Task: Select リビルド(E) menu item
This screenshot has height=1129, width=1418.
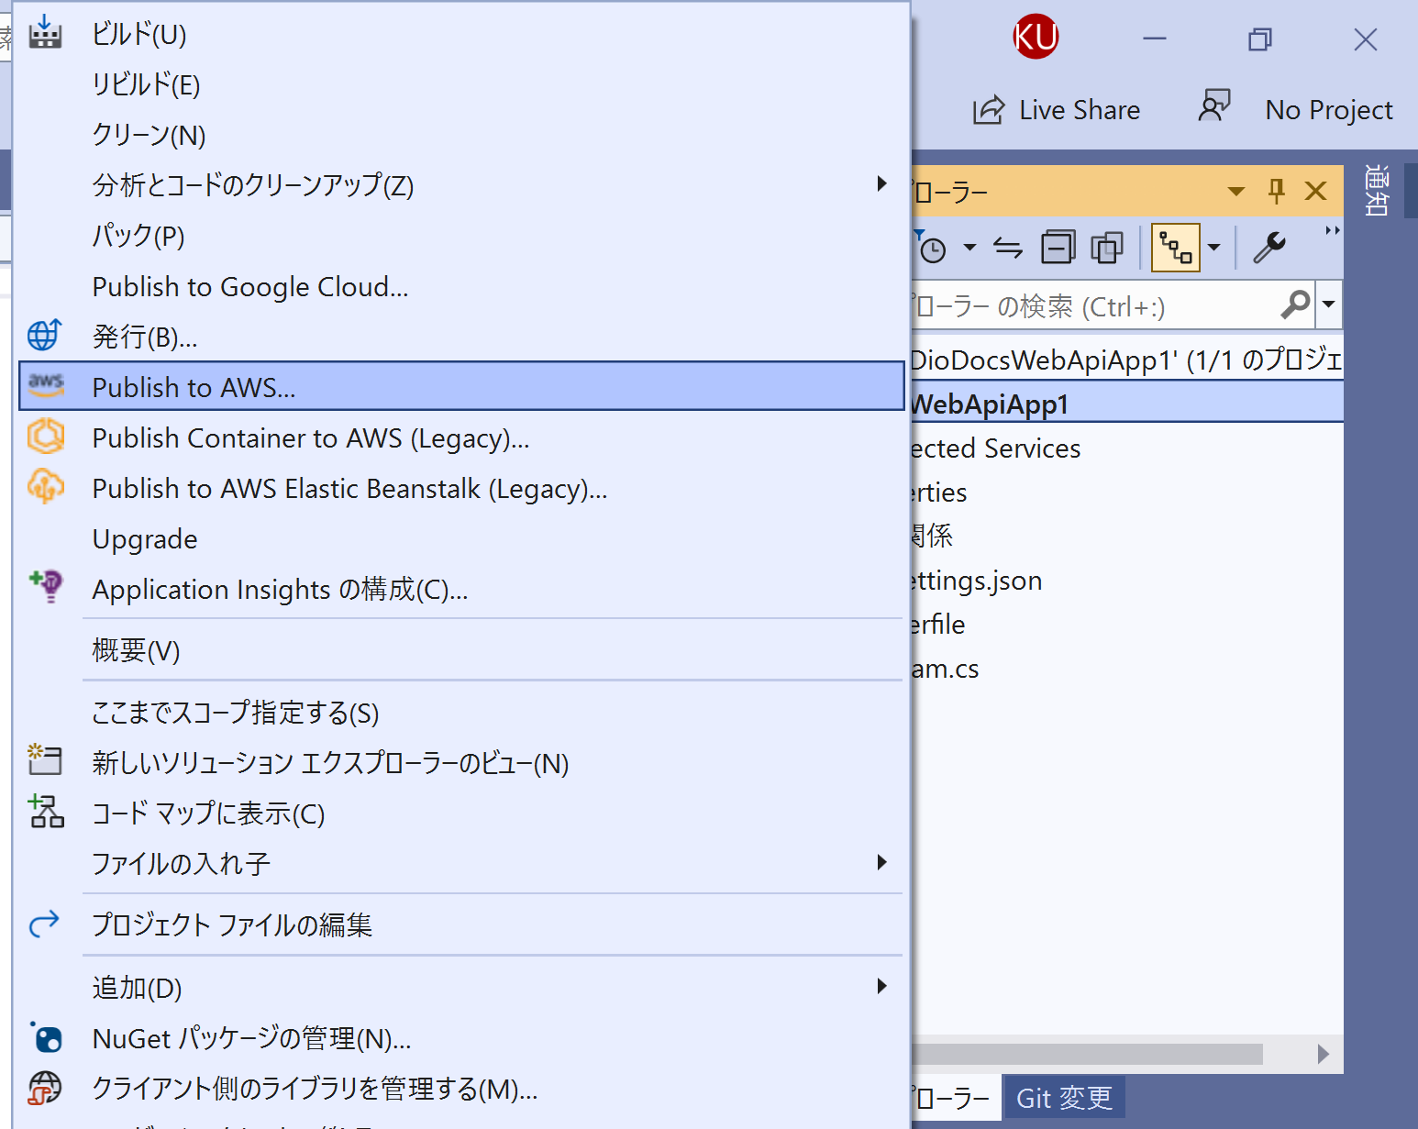Action: pyautogui.click(x=461, y=84)
